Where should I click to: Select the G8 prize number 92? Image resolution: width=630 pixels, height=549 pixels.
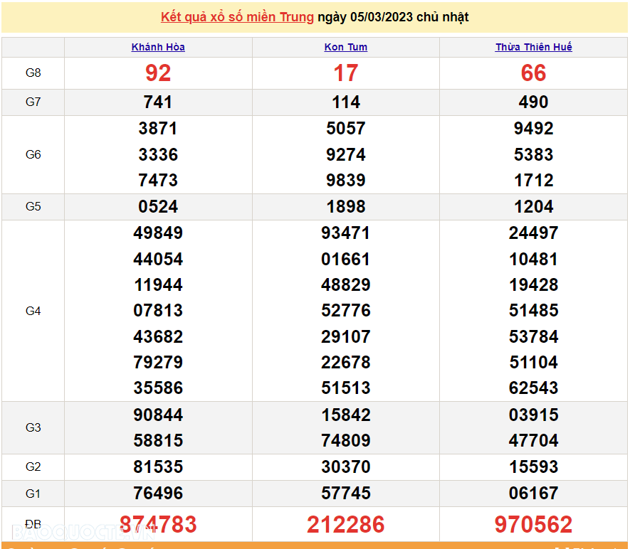click(x=158, y=73)
